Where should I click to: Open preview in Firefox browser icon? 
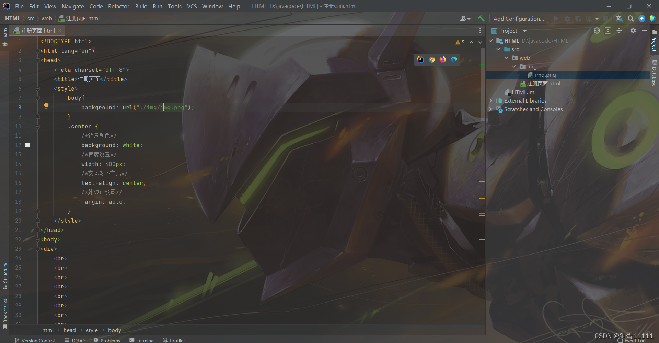point(443,60)
